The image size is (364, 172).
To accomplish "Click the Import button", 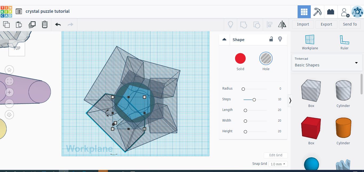I will (x=303, y=24).
